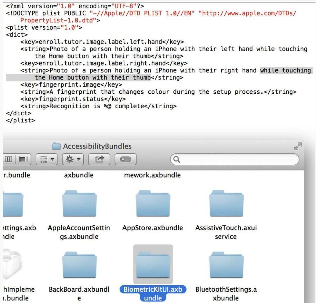Click the AccessibilityBundles title folder icon
This screenshot has width=316, height=303.
pos(56,146)
